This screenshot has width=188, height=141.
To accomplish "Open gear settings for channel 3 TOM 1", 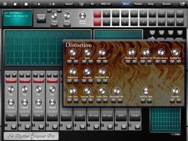I will click(x=41, y=127).
